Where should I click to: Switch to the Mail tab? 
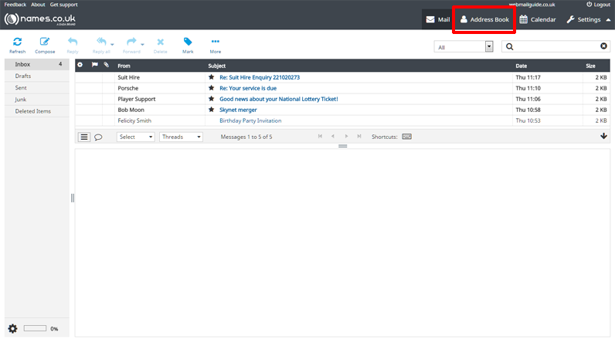click(x=438, y=19)
